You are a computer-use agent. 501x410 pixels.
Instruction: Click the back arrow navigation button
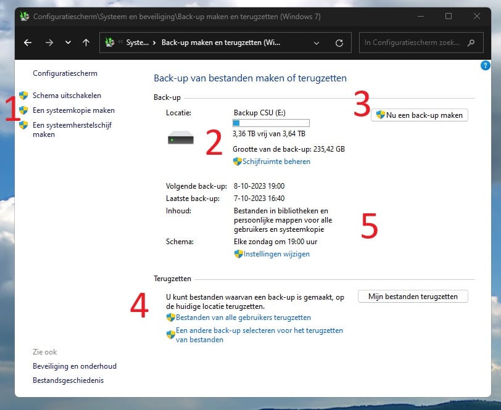point(27,43)
